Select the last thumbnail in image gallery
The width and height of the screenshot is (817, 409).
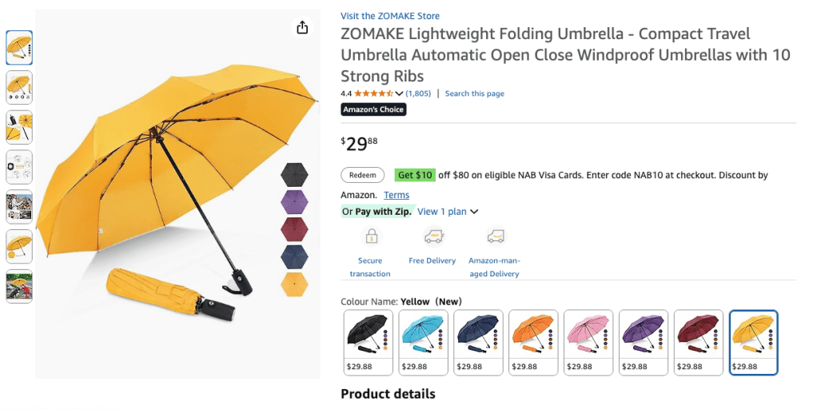click(x=19, y=286)
